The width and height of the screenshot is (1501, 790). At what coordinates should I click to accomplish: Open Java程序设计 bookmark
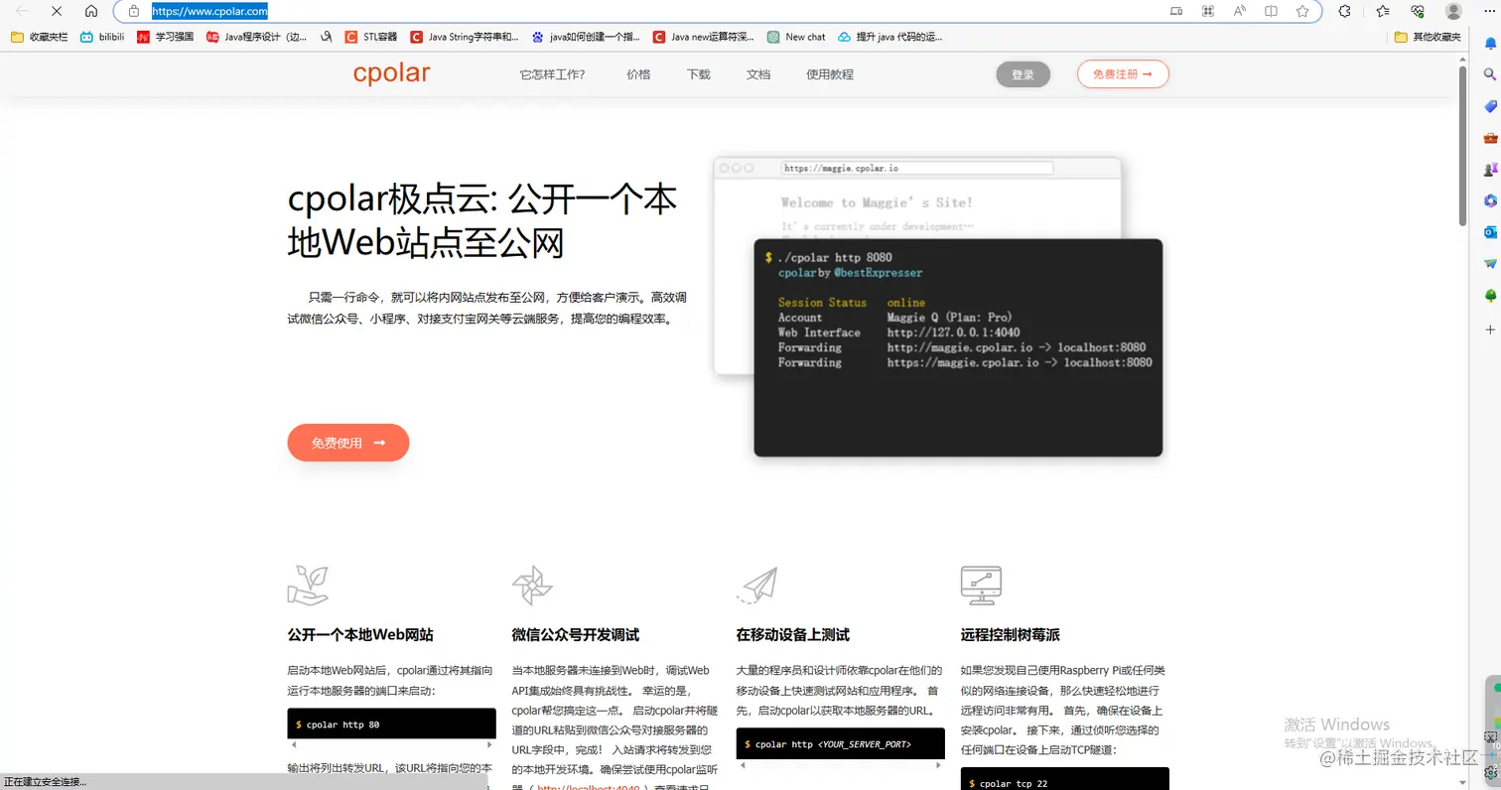pos(257,37)
